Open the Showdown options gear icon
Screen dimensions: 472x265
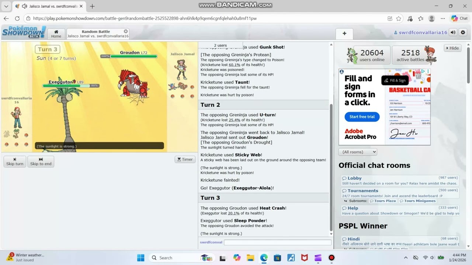click(x=463, y=32)
